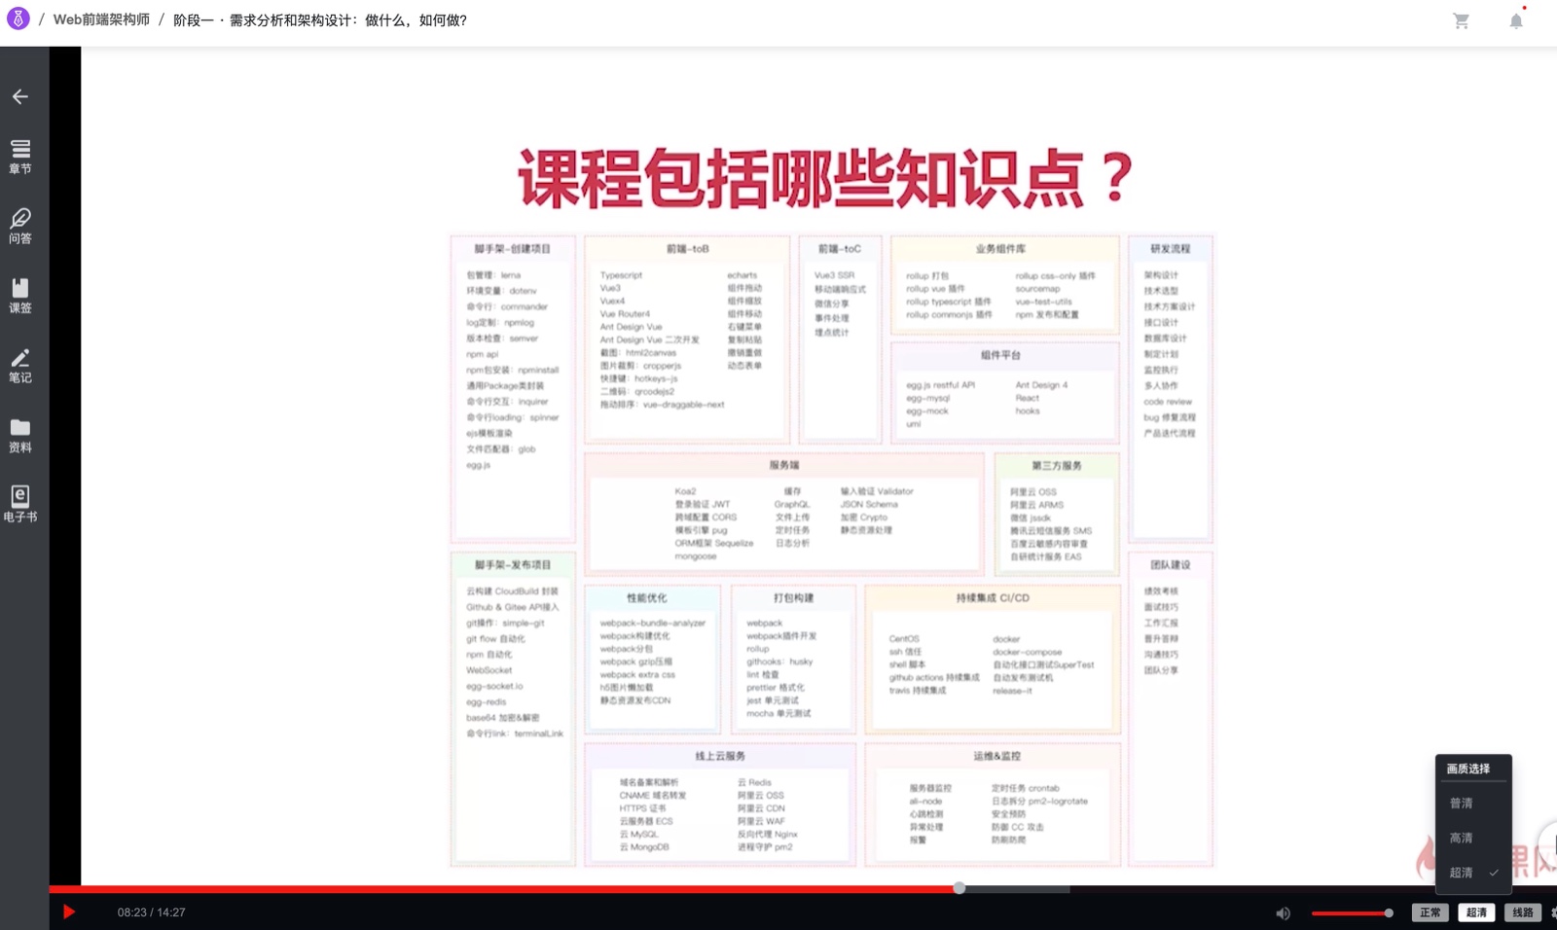
Task: Go back using the left arrow
Action: click(20, 96)
